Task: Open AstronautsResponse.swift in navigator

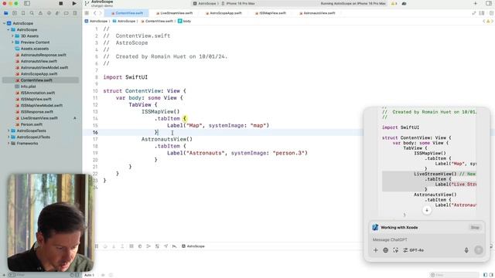Action: click(41, 55)
